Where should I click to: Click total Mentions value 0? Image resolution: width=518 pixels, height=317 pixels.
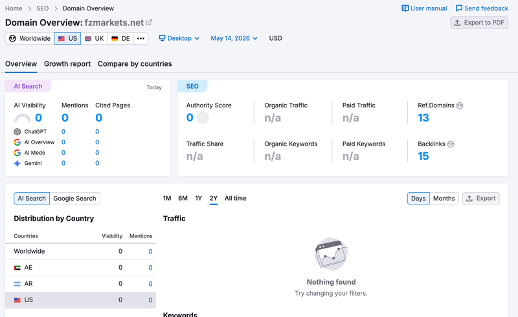pos(65,118)
